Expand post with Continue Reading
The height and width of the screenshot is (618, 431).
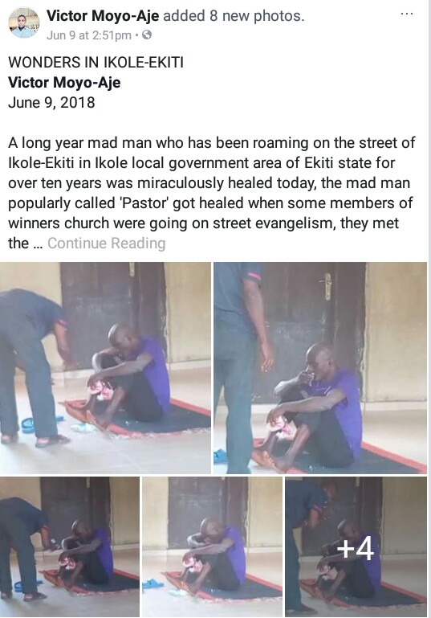point(106,244)
